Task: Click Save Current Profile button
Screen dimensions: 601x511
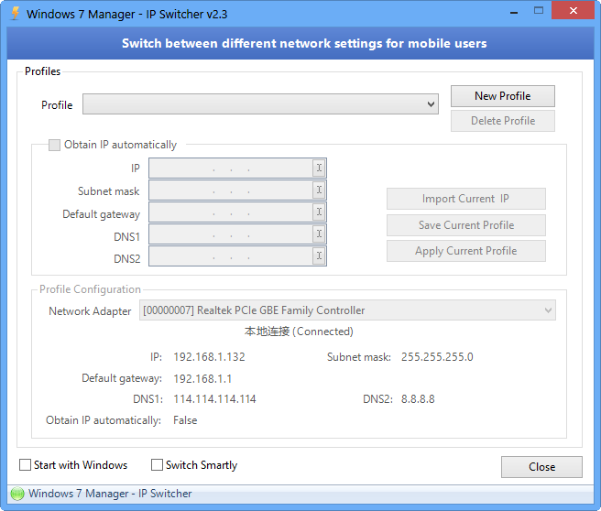Action: pos(465,225)
